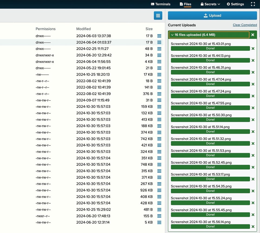
Task: Open row menu for the 5 KB file
Action: tap(159, 222)
